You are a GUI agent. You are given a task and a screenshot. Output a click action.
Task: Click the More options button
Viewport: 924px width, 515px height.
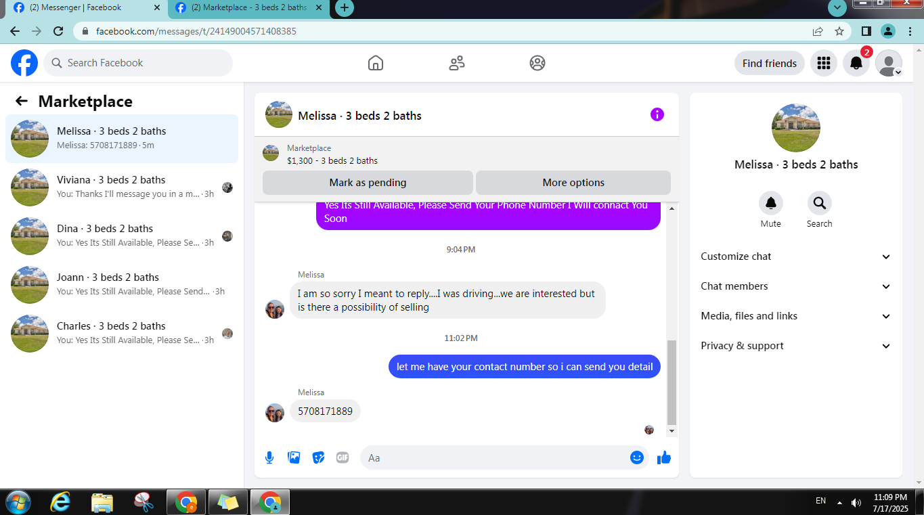573,183
